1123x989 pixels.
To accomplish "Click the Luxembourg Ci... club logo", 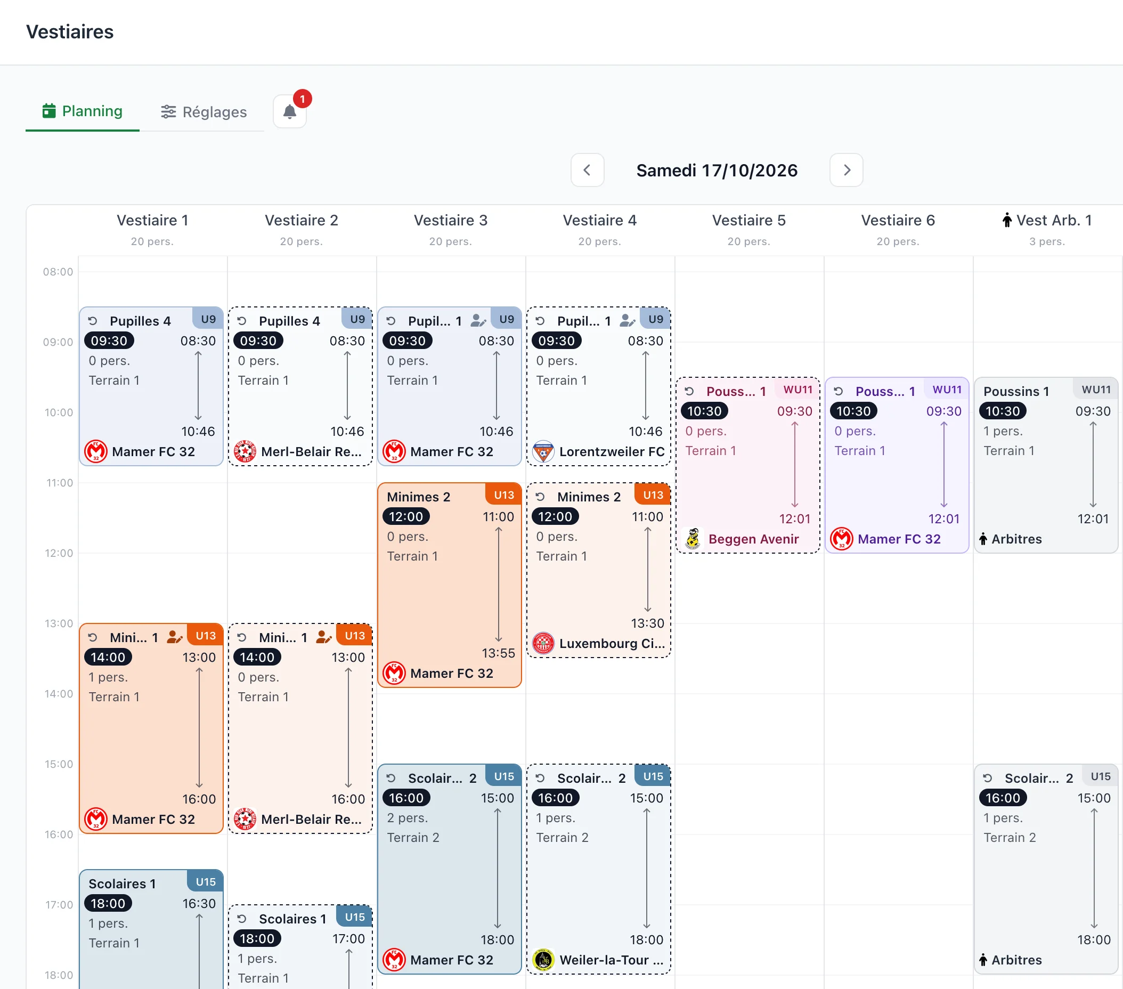I will [x=543, y=643].
